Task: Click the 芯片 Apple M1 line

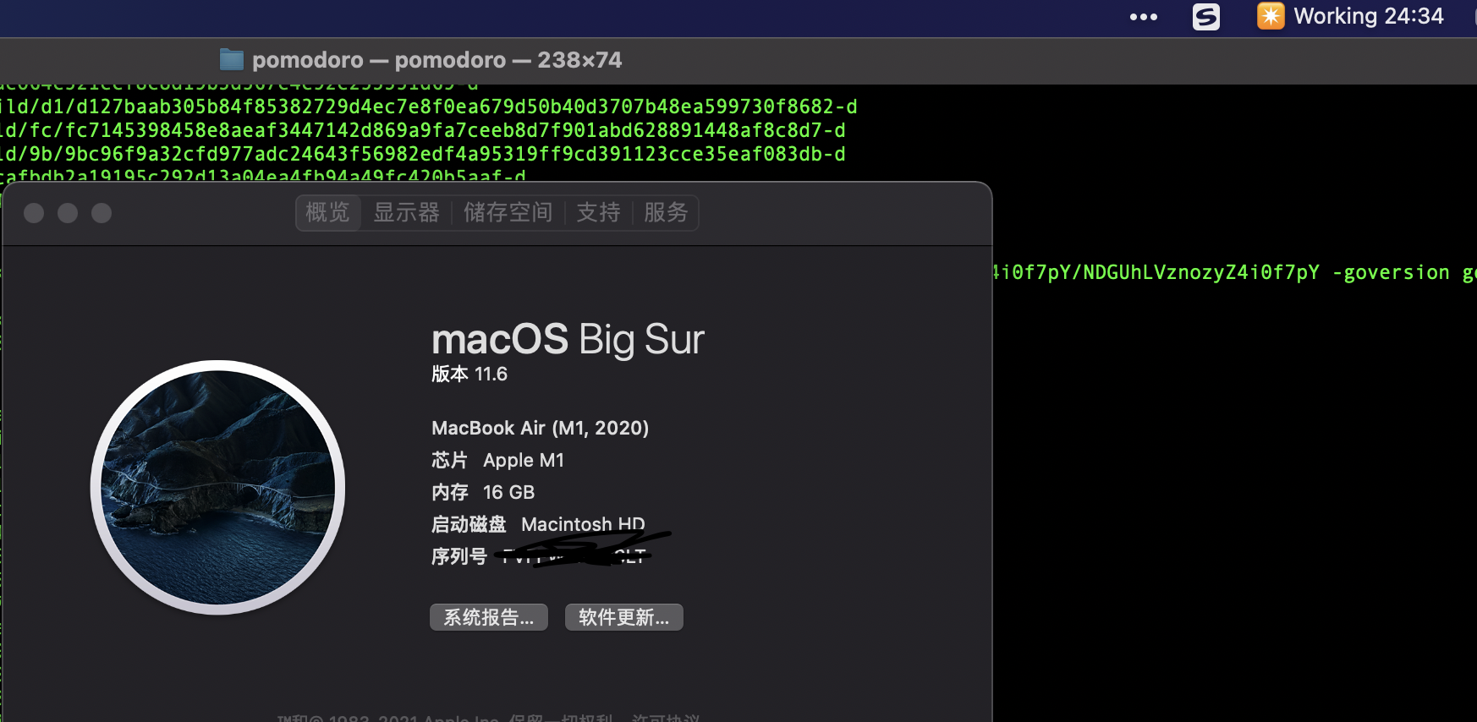Action: pos(497,460)
